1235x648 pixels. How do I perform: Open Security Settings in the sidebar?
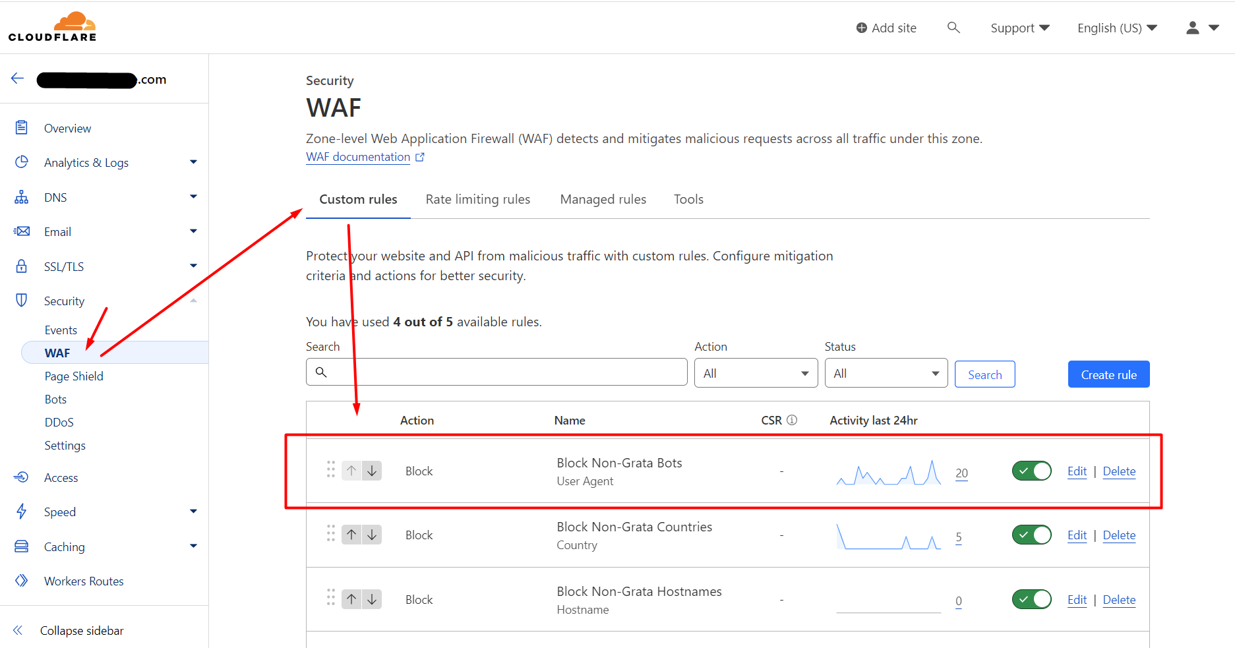[x=65, y=445]
